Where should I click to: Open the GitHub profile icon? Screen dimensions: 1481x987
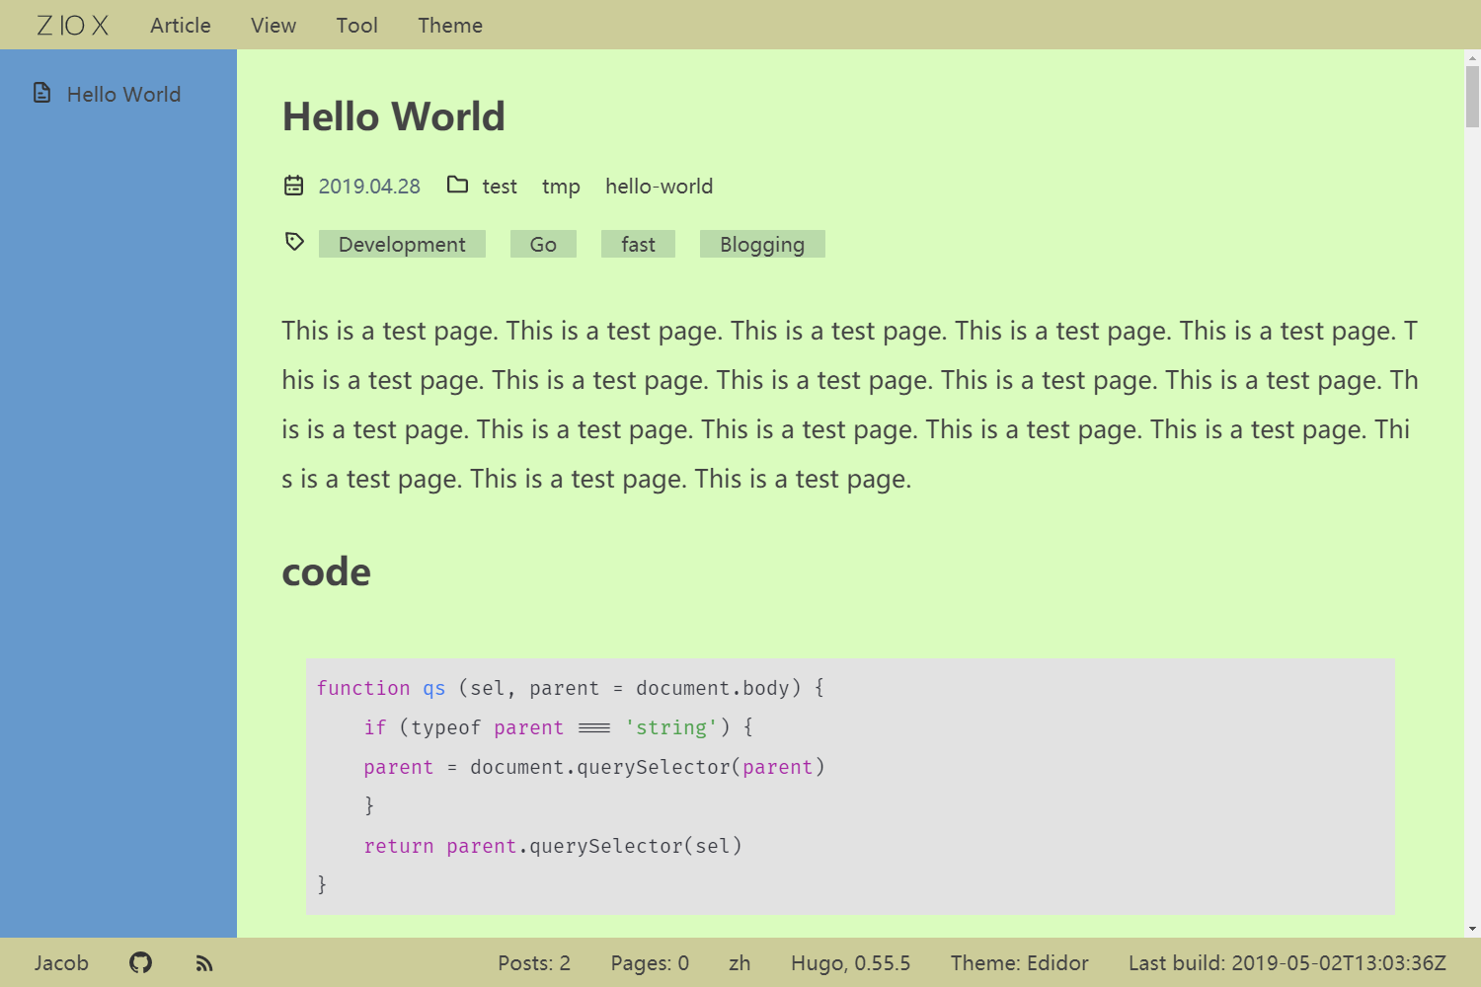(140, 962)
